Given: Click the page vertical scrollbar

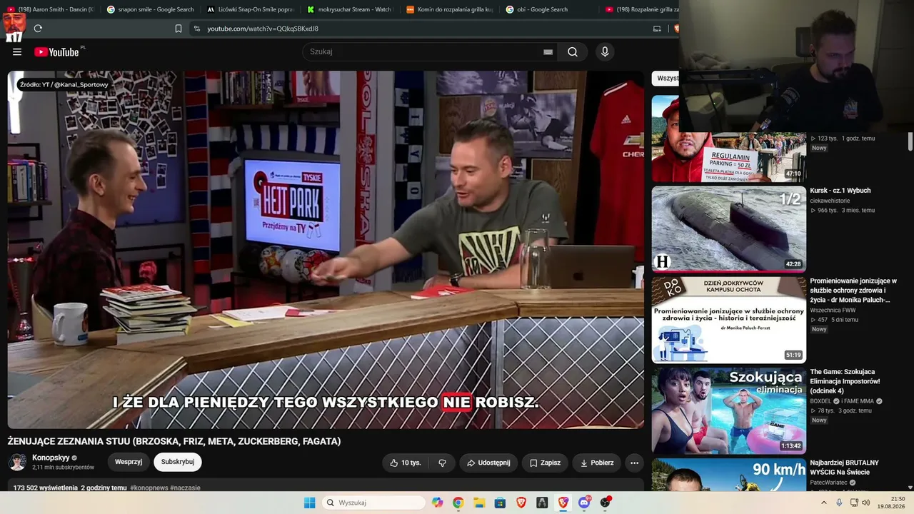Looking at the screenshot, I should (910, 141).
